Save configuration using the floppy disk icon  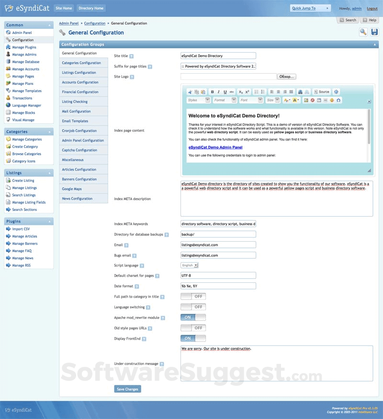pos(374,32)
